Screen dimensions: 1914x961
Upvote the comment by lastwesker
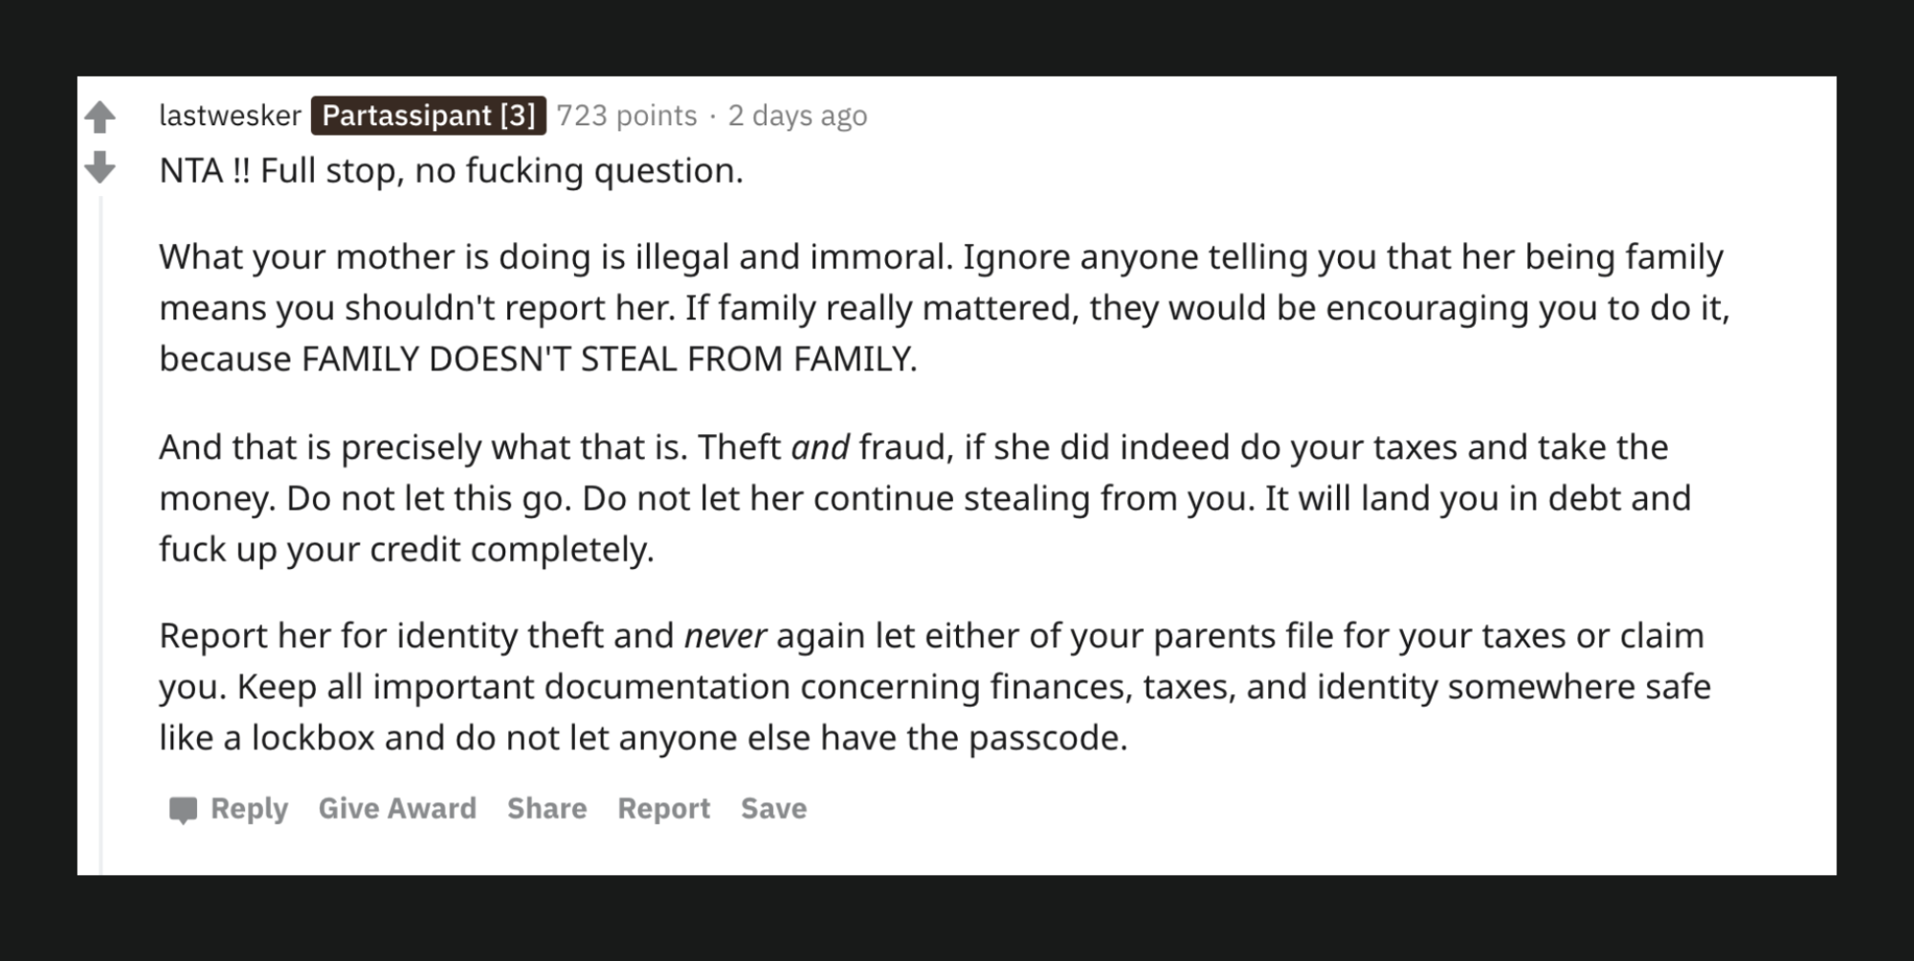pyautogui.click(x=100, y=118)
